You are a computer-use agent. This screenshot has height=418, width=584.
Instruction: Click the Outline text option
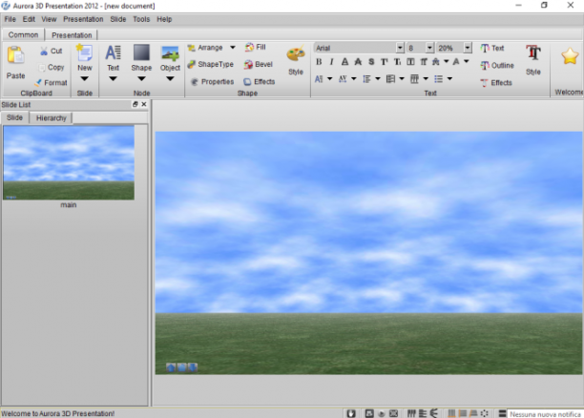coord(497,66)
